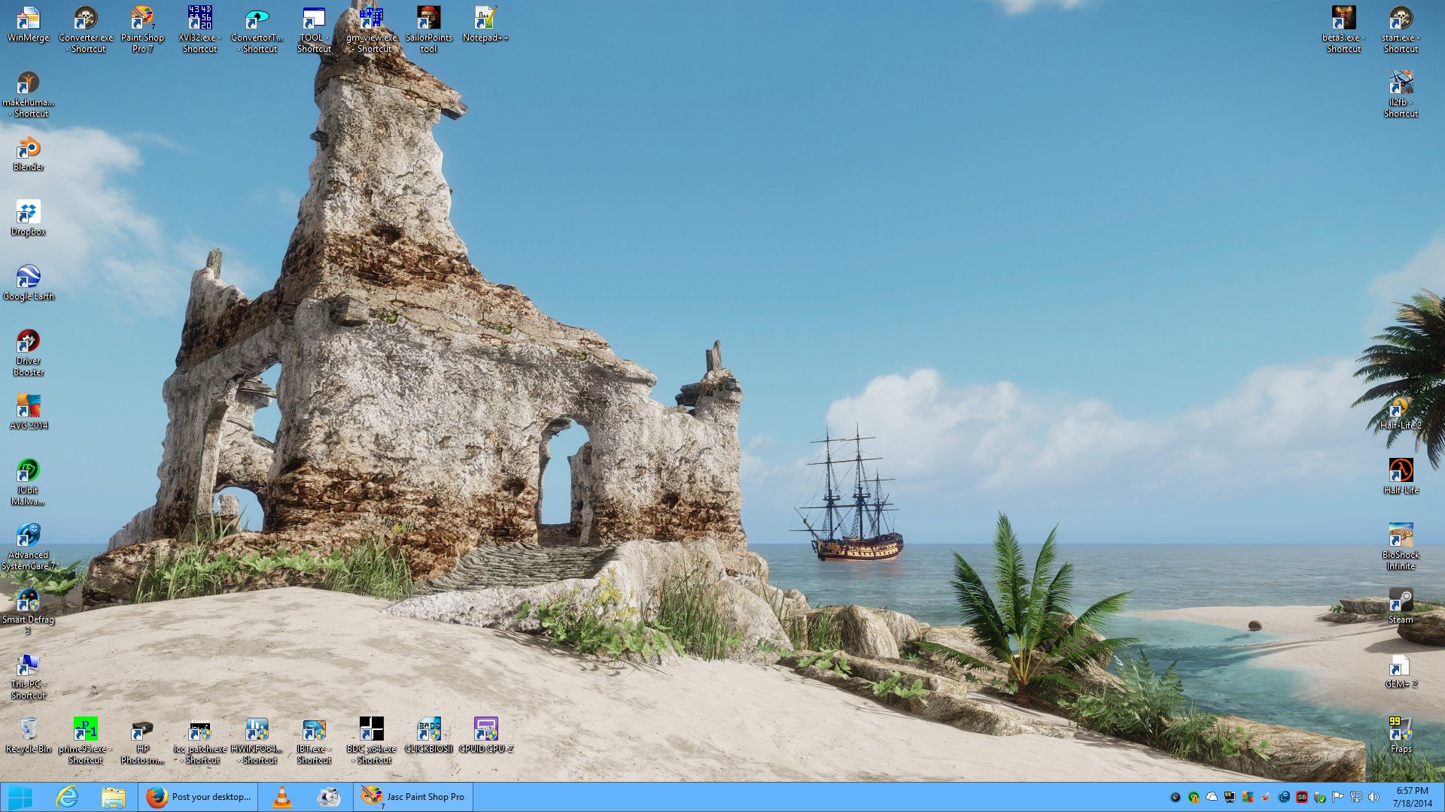Open the GEM+ 2 desktop file
Viewport: 1445px width, 812px height.
(1401, 671)
